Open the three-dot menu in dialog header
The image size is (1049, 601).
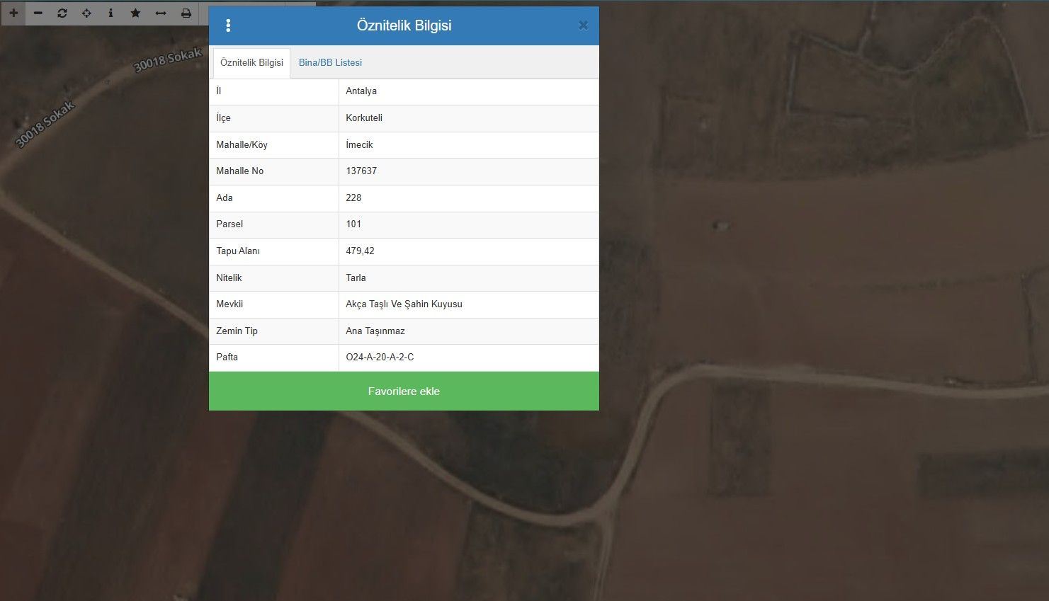(x=228, y=25)
